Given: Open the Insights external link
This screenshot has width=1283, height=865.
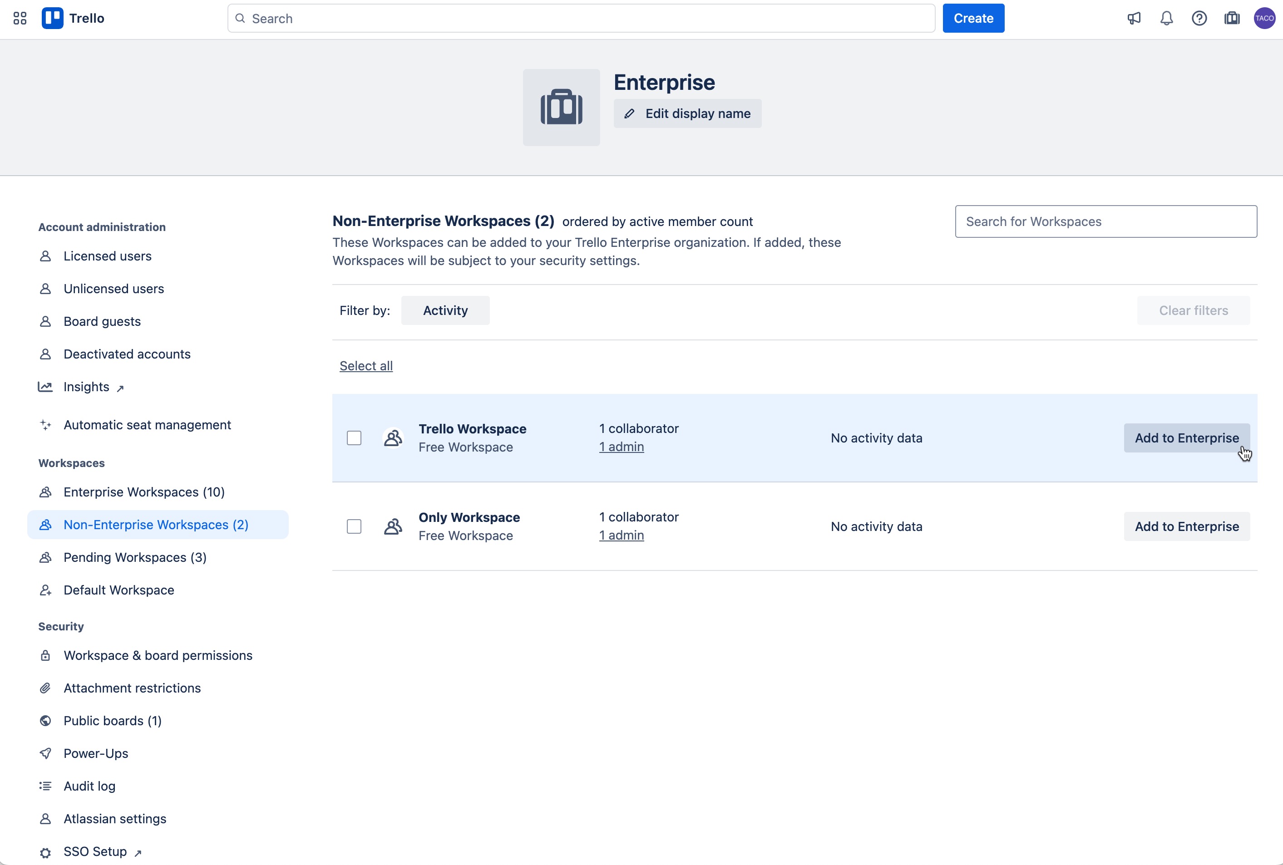Looking at the screenshot, I should tap(94, 387).
